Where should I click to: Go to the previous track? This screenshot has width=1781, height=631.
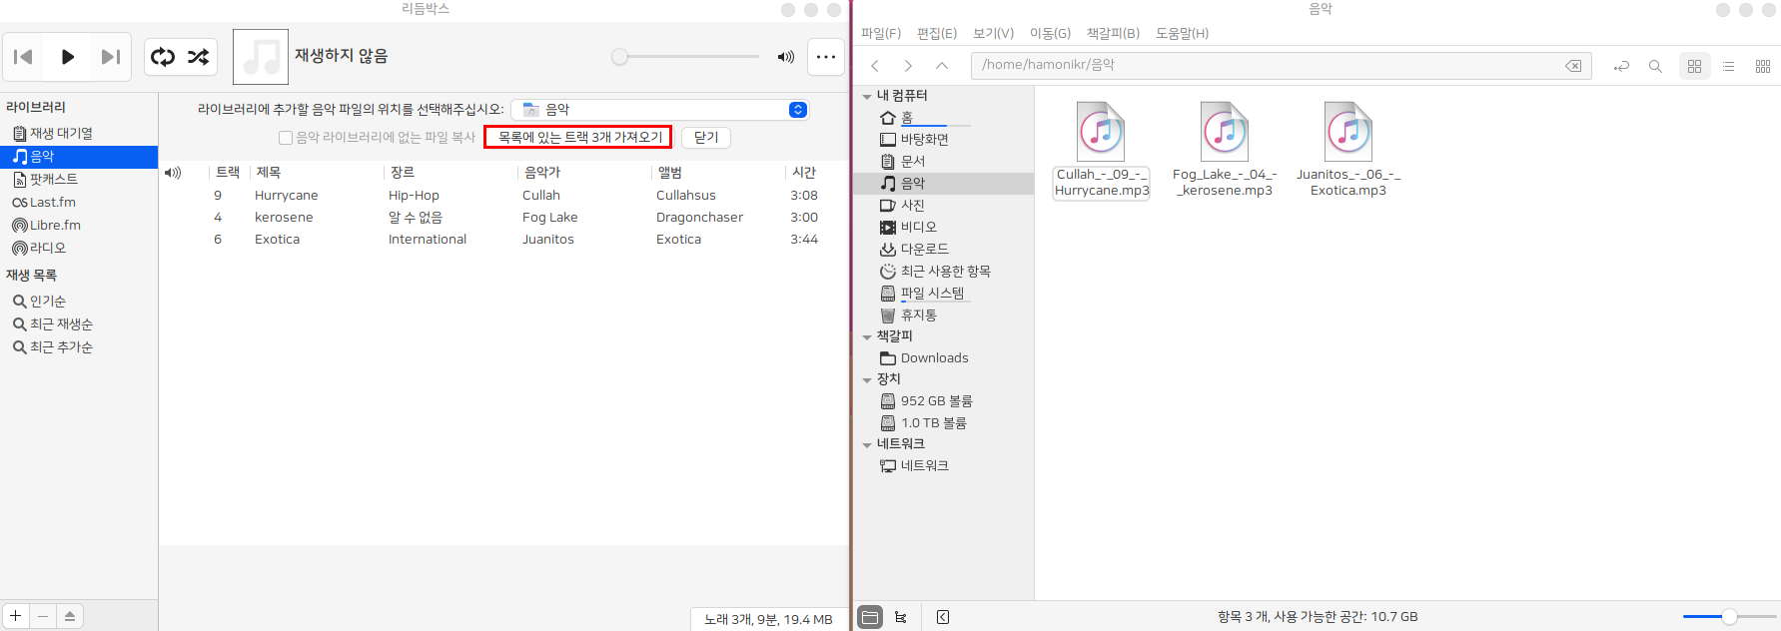click(24, 57)
